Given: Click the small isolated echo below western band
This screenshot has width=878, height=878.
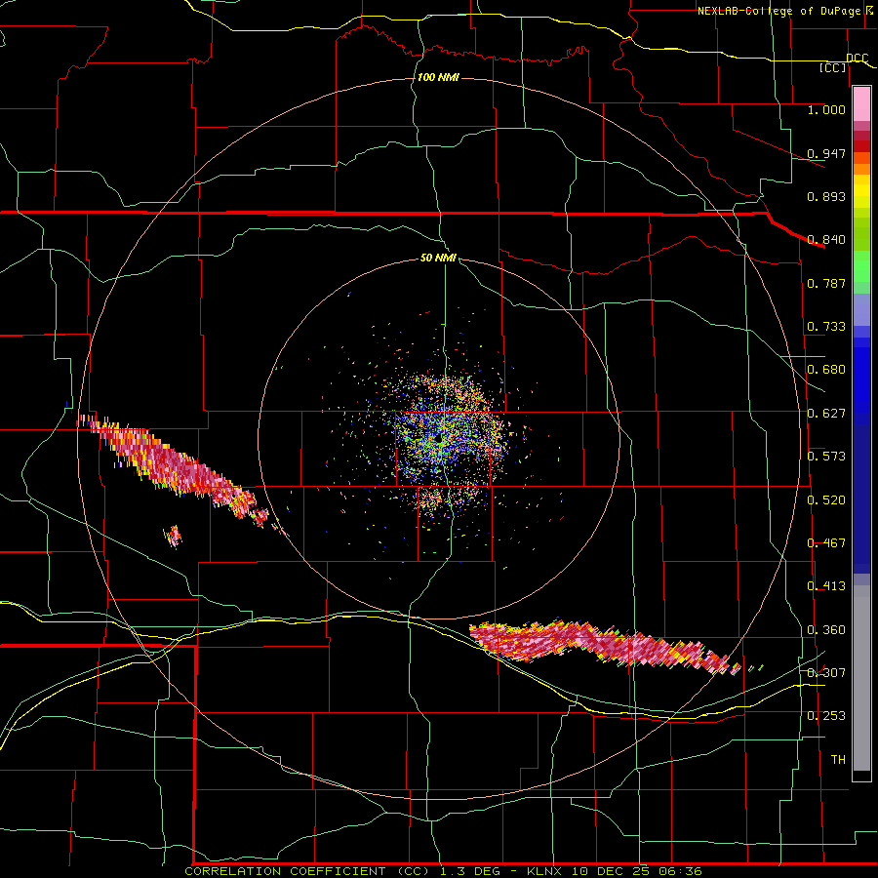Looking at the screenshot, I should tap(174, 536).
